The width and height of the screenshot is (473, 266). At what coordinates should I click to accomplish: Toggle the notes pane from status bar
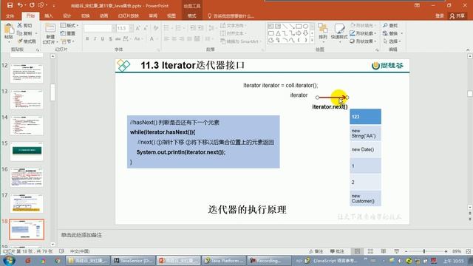click(x=316, y=251)
